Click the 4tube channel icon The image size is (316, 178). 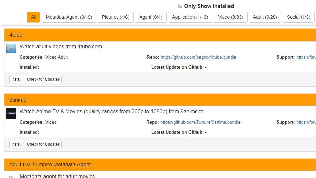11,48
